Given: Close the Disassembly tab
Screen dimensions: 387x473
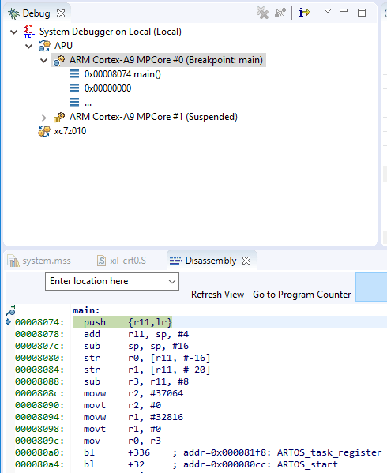Looking at the screenshot, I should (x=246, y=261).
